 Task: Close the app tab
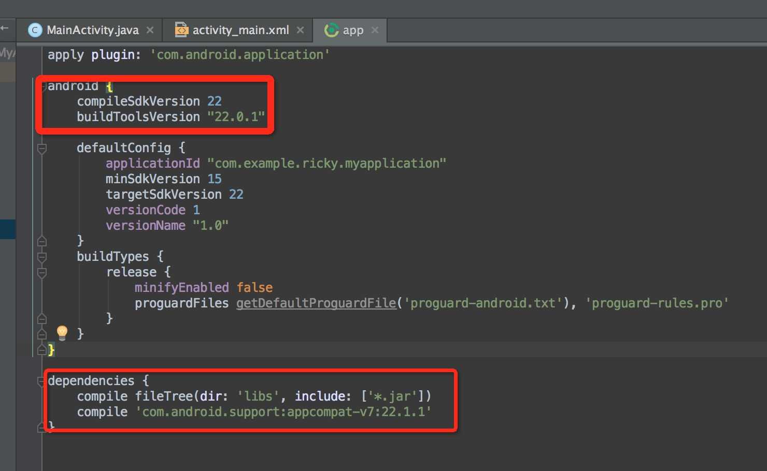tap(375, 30)
